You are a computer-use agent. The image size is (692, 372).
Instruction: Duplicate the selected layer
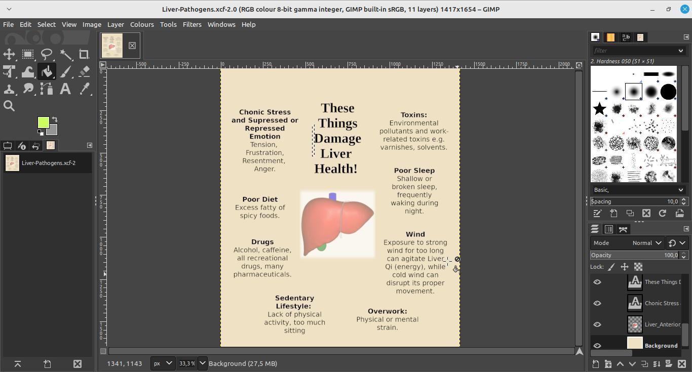click(x=644, y=364)
